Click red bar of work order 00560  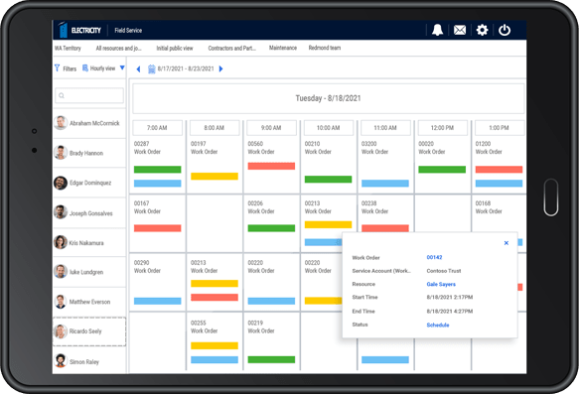click(x=271, y=166)
